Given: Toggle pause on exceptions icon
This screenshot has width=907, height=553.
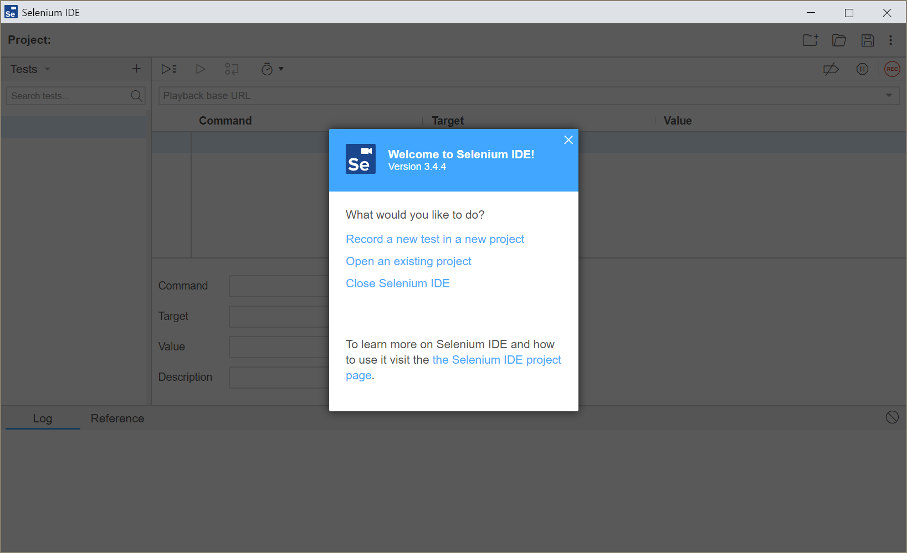Looking at the screenshot, I should (862, 69).
